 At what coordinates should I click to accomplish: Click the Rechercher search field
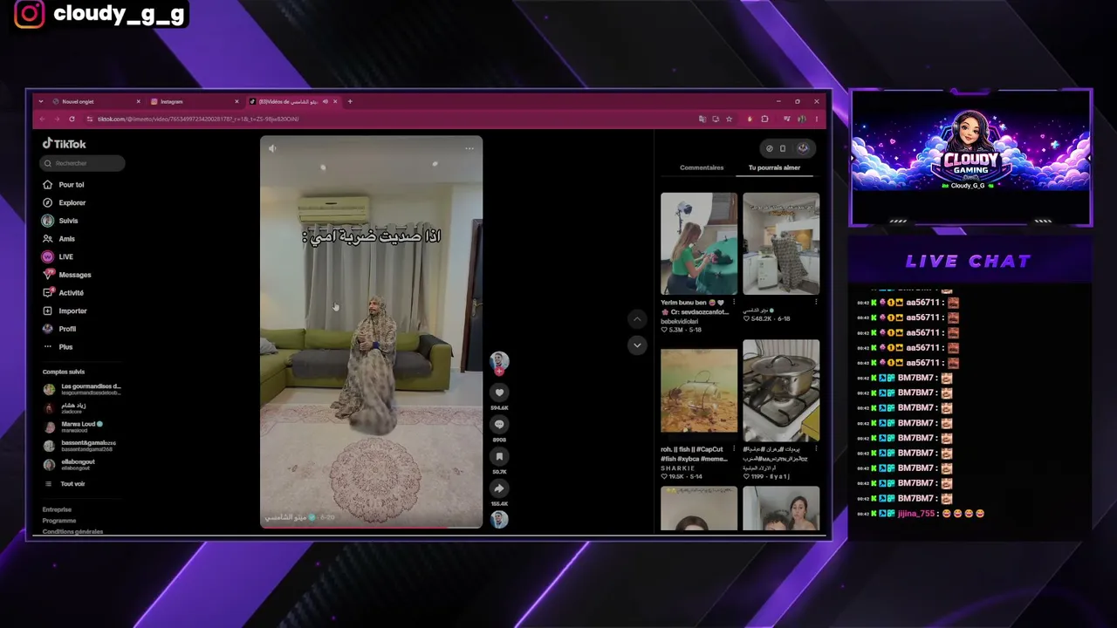pos(84,163)
